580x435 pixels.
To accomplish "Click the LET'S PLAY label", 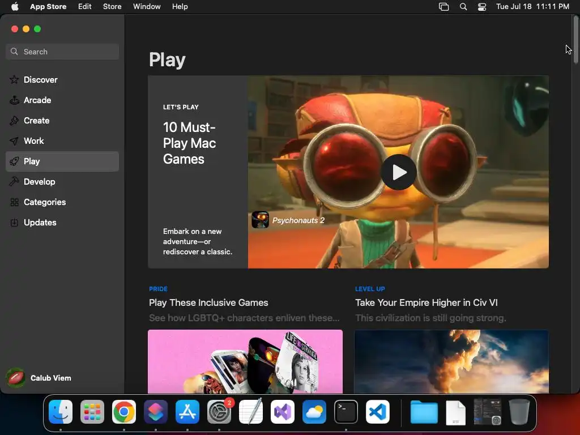I will click(x=181, y=107).
